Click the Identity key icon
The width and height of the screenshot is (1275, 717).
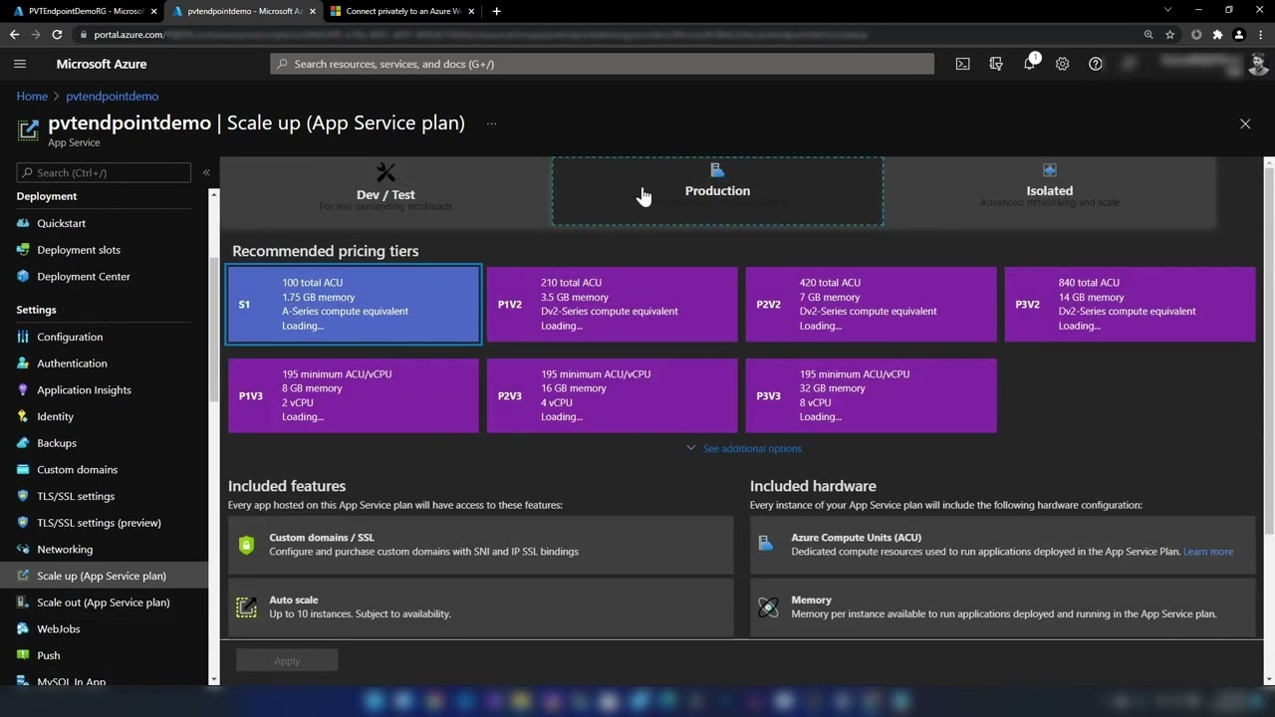(24, 416)
